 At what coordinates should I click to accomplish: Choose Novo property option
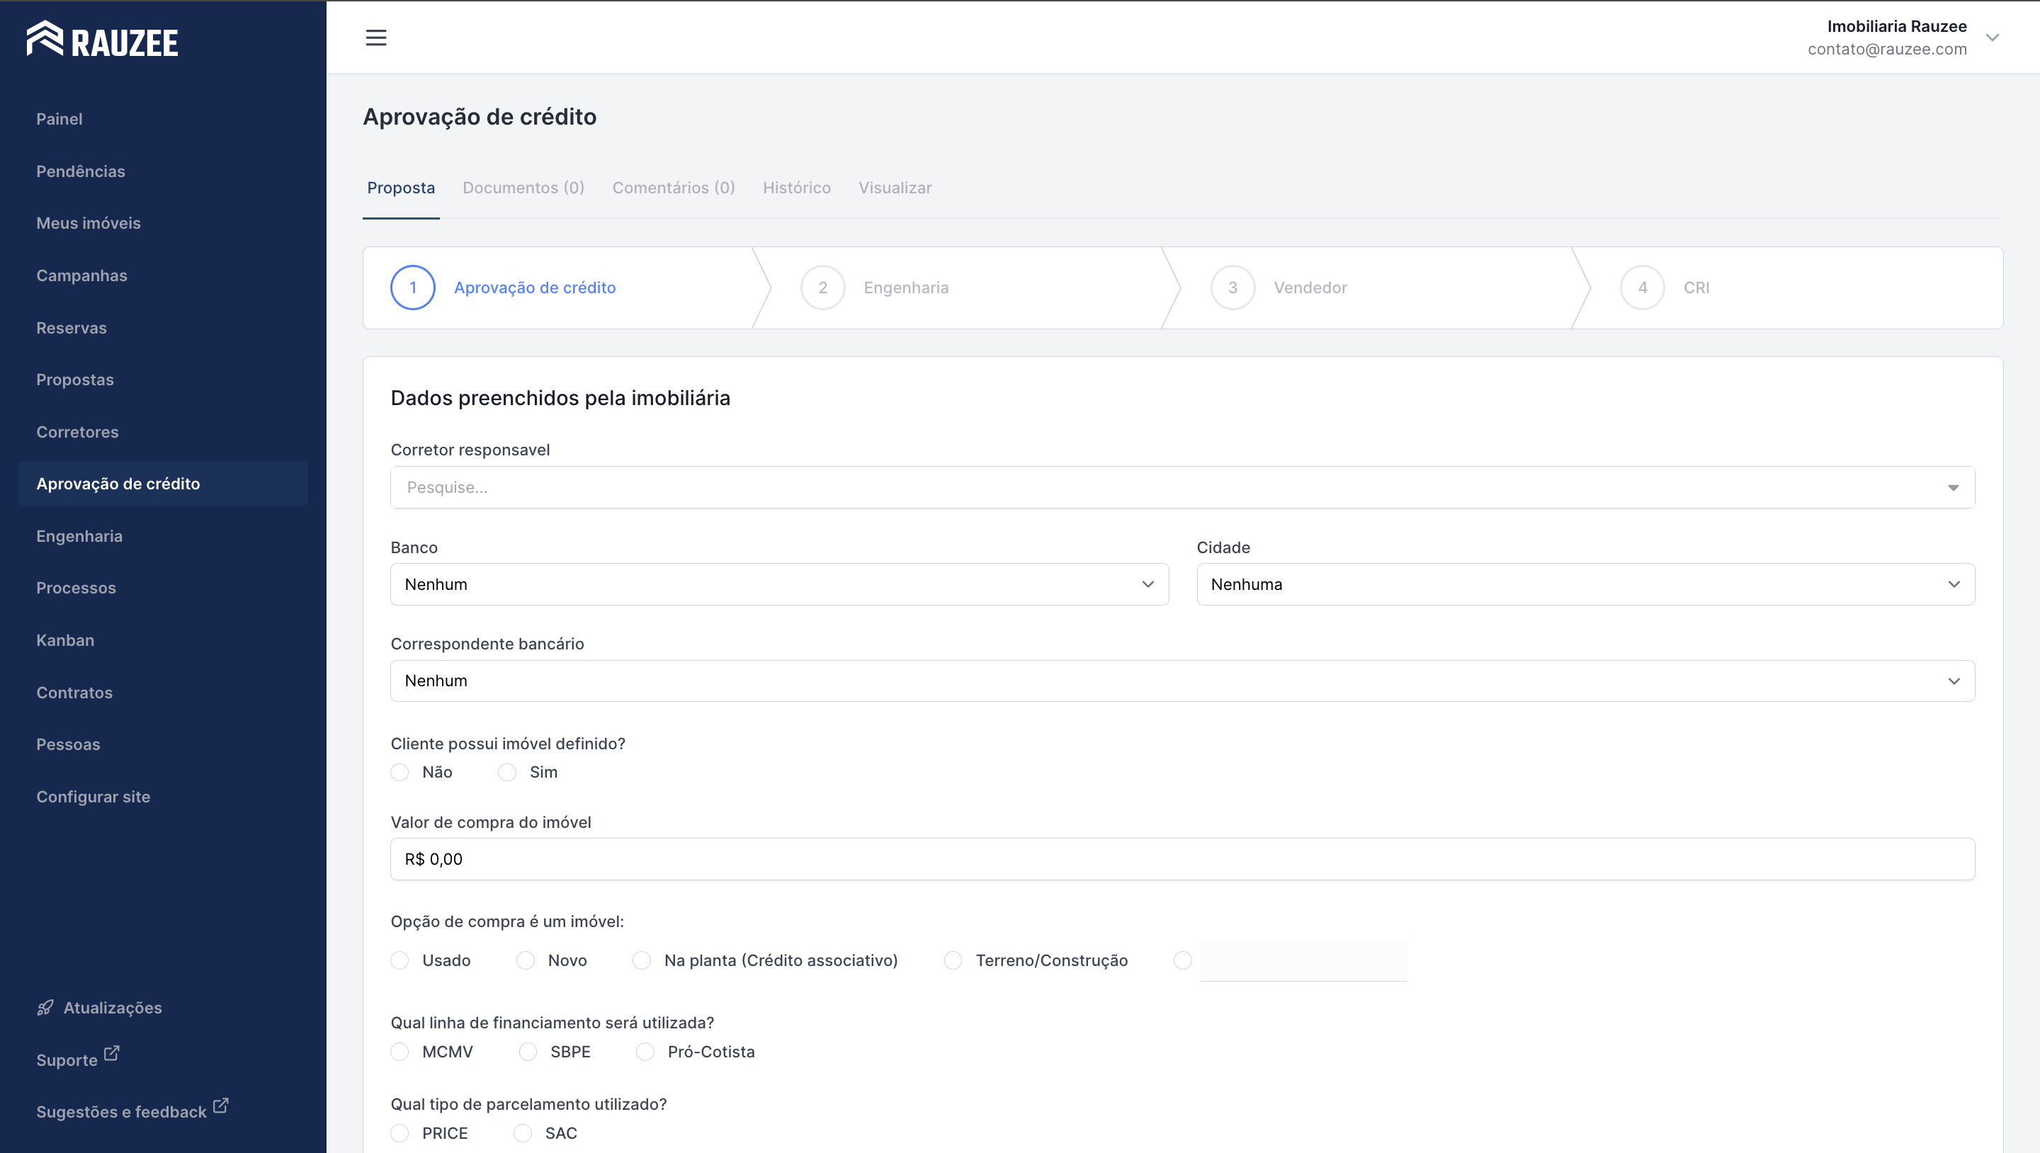[525, 960]
